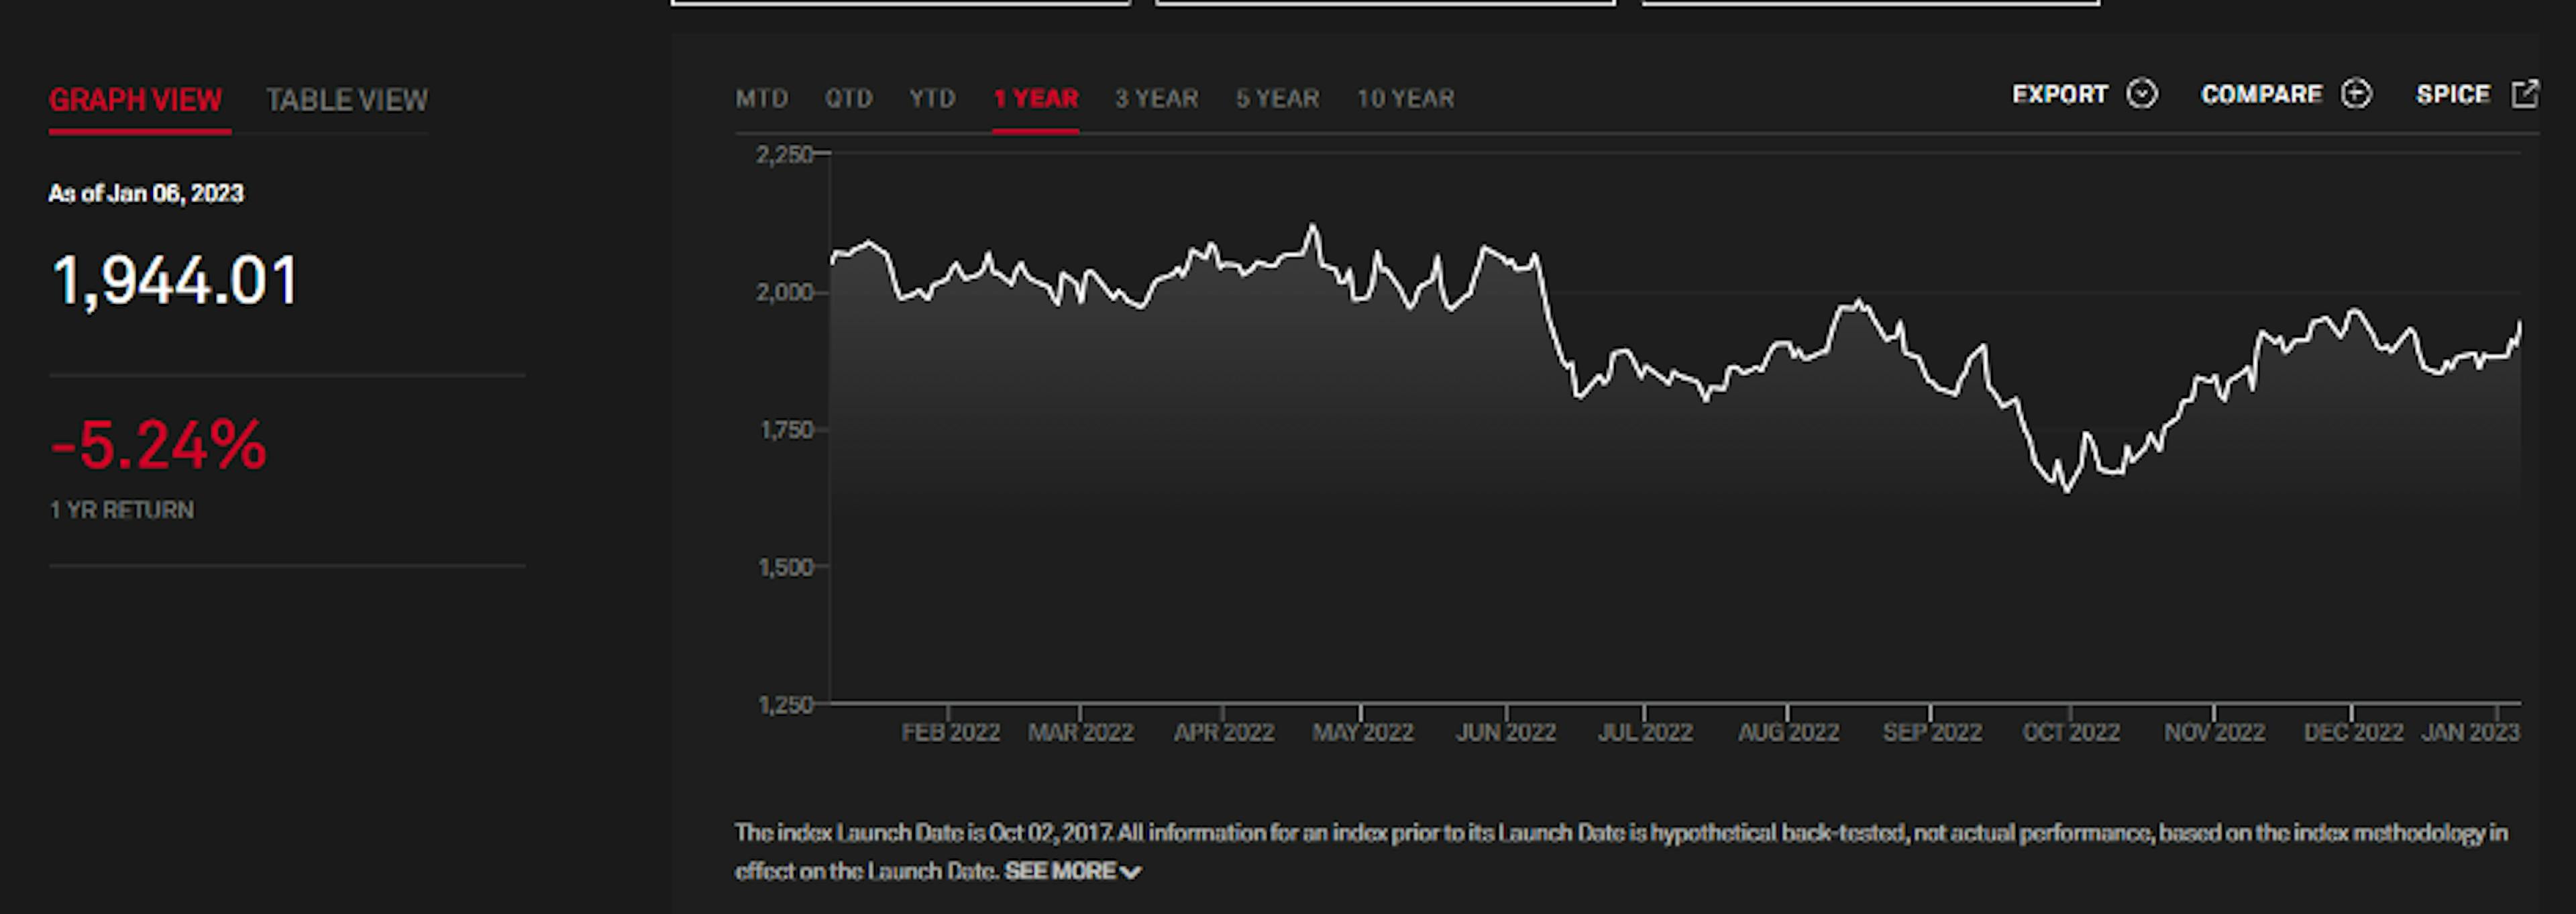Select the Graph View tab
Image resolution: width=2576 pixels, height=914 pixels.
pyautogui.click(x=135, y=100)
